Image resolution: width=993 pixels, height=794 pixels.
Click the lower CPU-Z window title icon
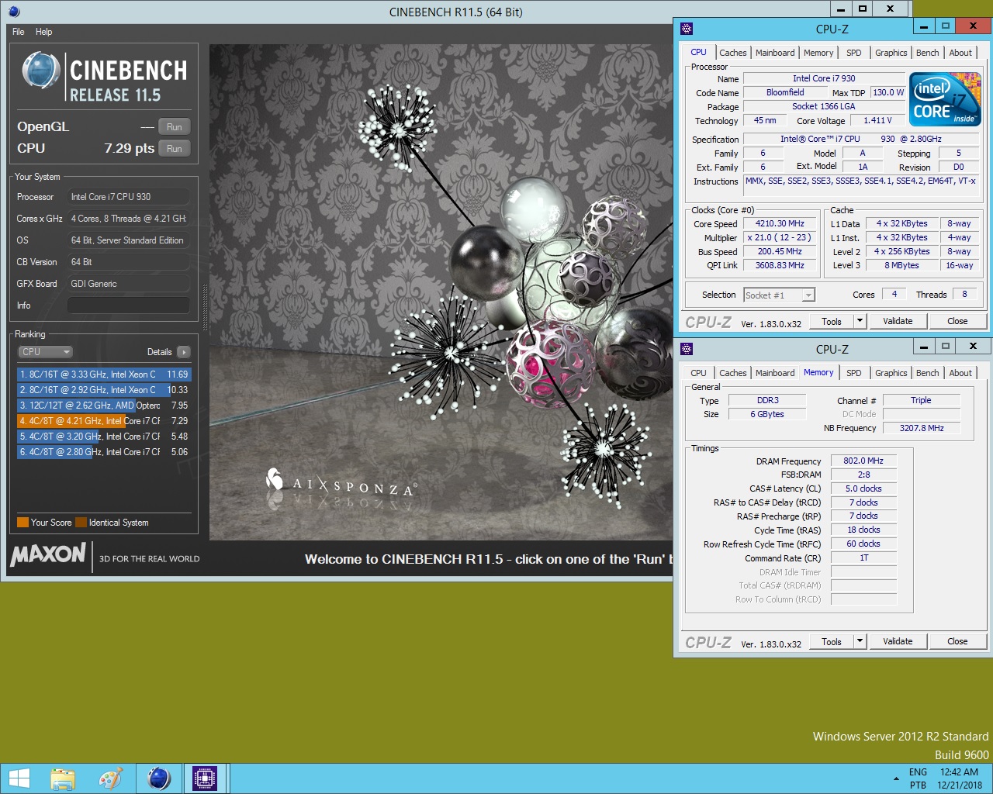(686, 348)
